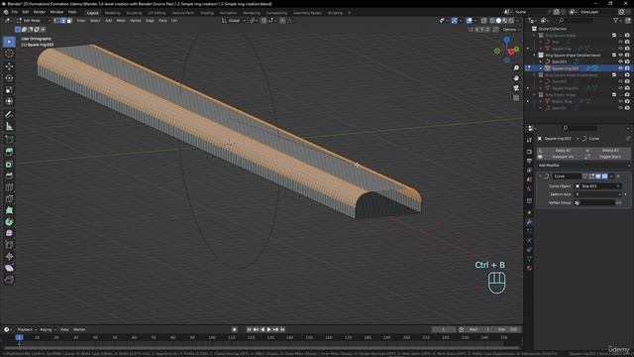Viewport: 634px width, 357px height.
Task: Open the Playback dropdown
Action: click(27, 330)
